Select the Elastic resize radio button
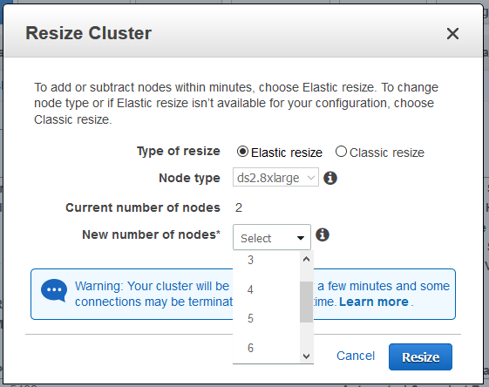 click(242, 152)
